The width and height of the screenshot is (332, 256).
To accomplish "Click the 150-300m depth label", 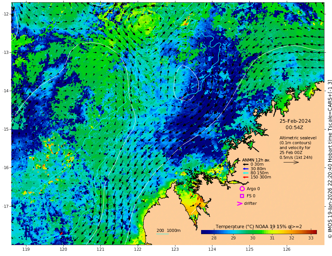I will point(261,177).
